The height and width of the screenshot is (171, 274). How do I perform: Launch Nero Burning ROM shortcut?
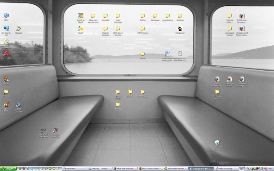click(6, 105)
